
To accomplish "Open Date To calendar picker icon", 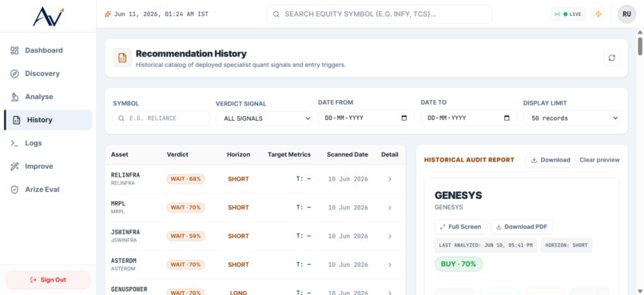I will click(x=507, y=118).
